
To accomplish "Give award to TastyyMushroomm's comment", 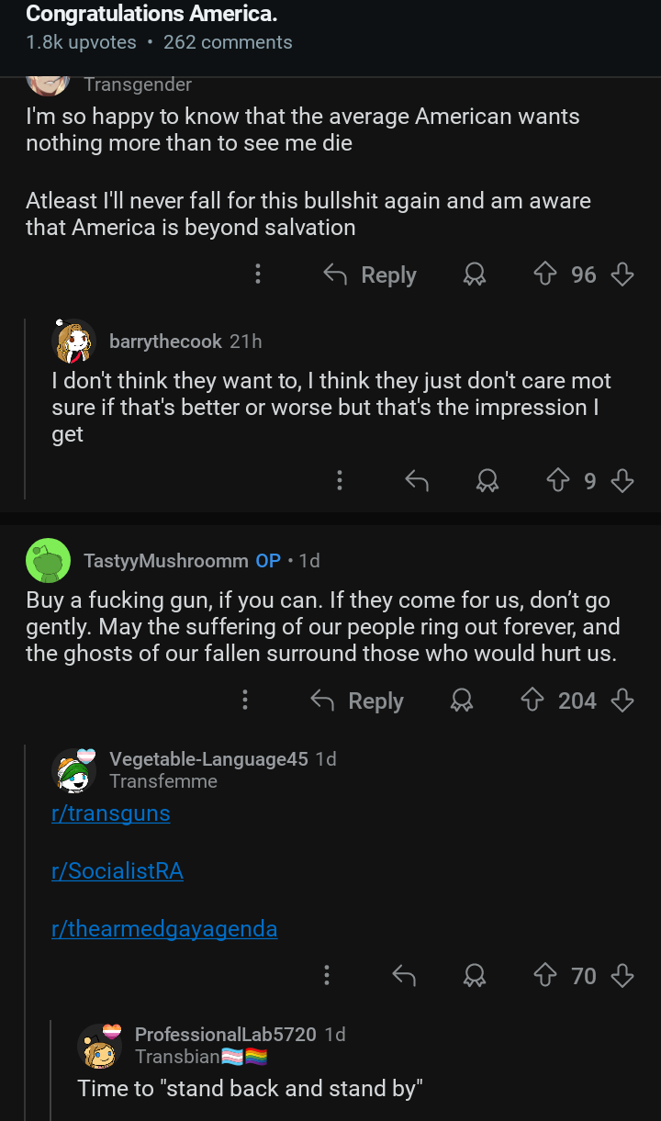I will [462, 701].
